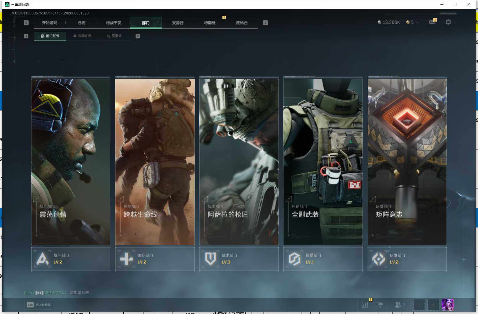The width and height of the screenshot is (478, 314).
Task: Open the 特战干员 tab
Action: click(114, 23)
